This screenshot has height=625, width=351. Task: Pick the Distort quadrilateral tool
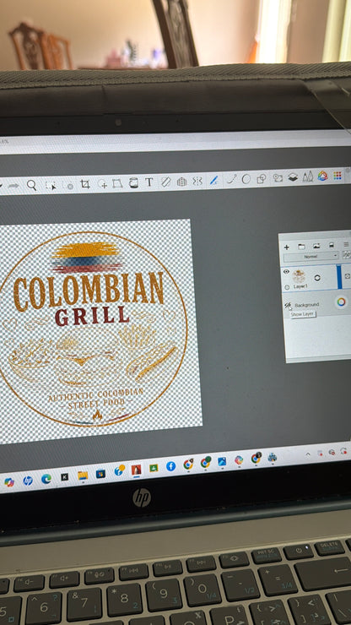click(x=116, y=183)
